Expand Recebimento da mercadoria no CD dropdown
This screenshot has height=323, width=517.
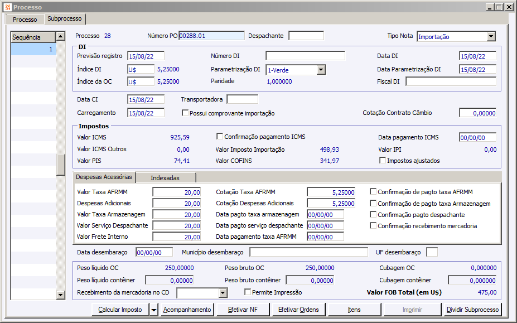(223, 293)
